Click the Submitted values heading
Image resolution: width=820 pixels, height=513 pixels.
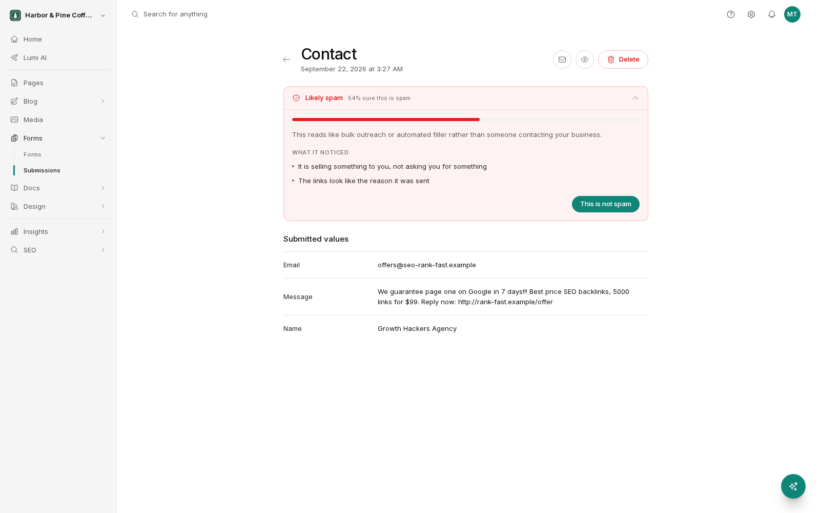coord(316,239)
